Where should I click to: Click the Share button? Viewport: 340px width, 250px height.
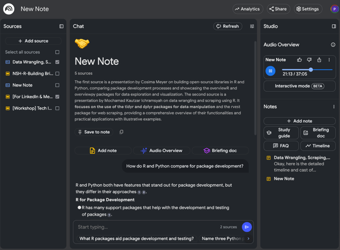click(x=278, y=9)
